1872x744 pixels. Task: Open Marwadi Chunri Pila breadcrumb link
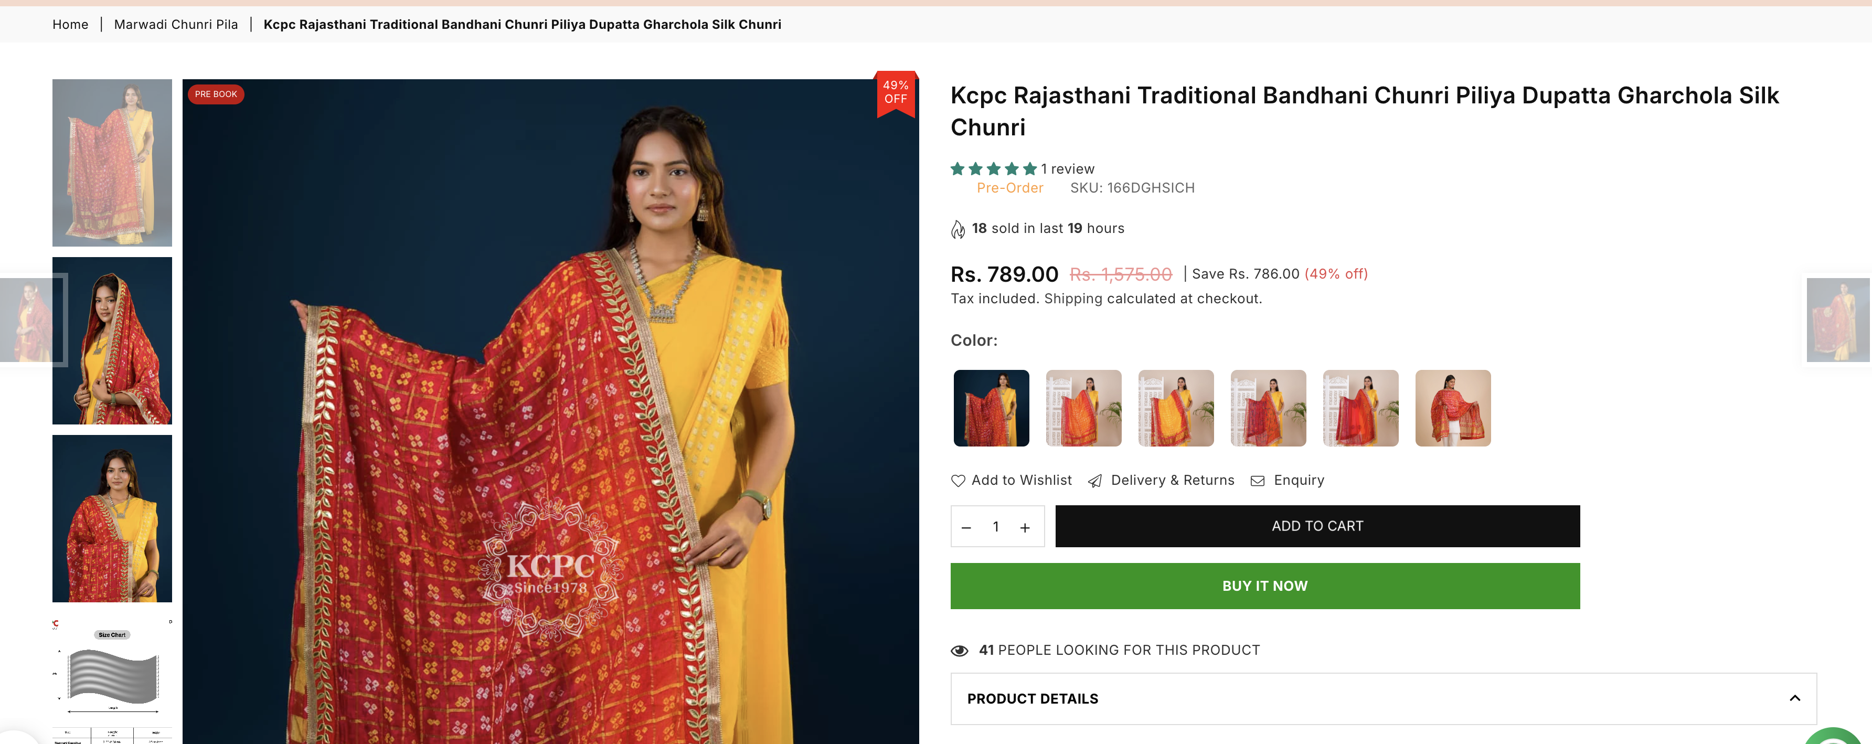click(176, 25)
